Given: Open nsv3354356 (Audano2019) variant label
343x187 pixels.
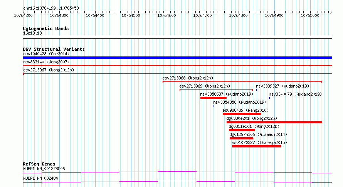Looking at the screenshot, I should point(240,102).
